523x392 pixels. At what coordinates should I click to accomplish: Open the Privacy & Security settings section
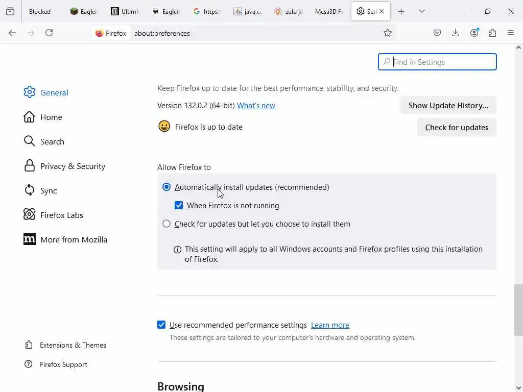click(73, 166)
